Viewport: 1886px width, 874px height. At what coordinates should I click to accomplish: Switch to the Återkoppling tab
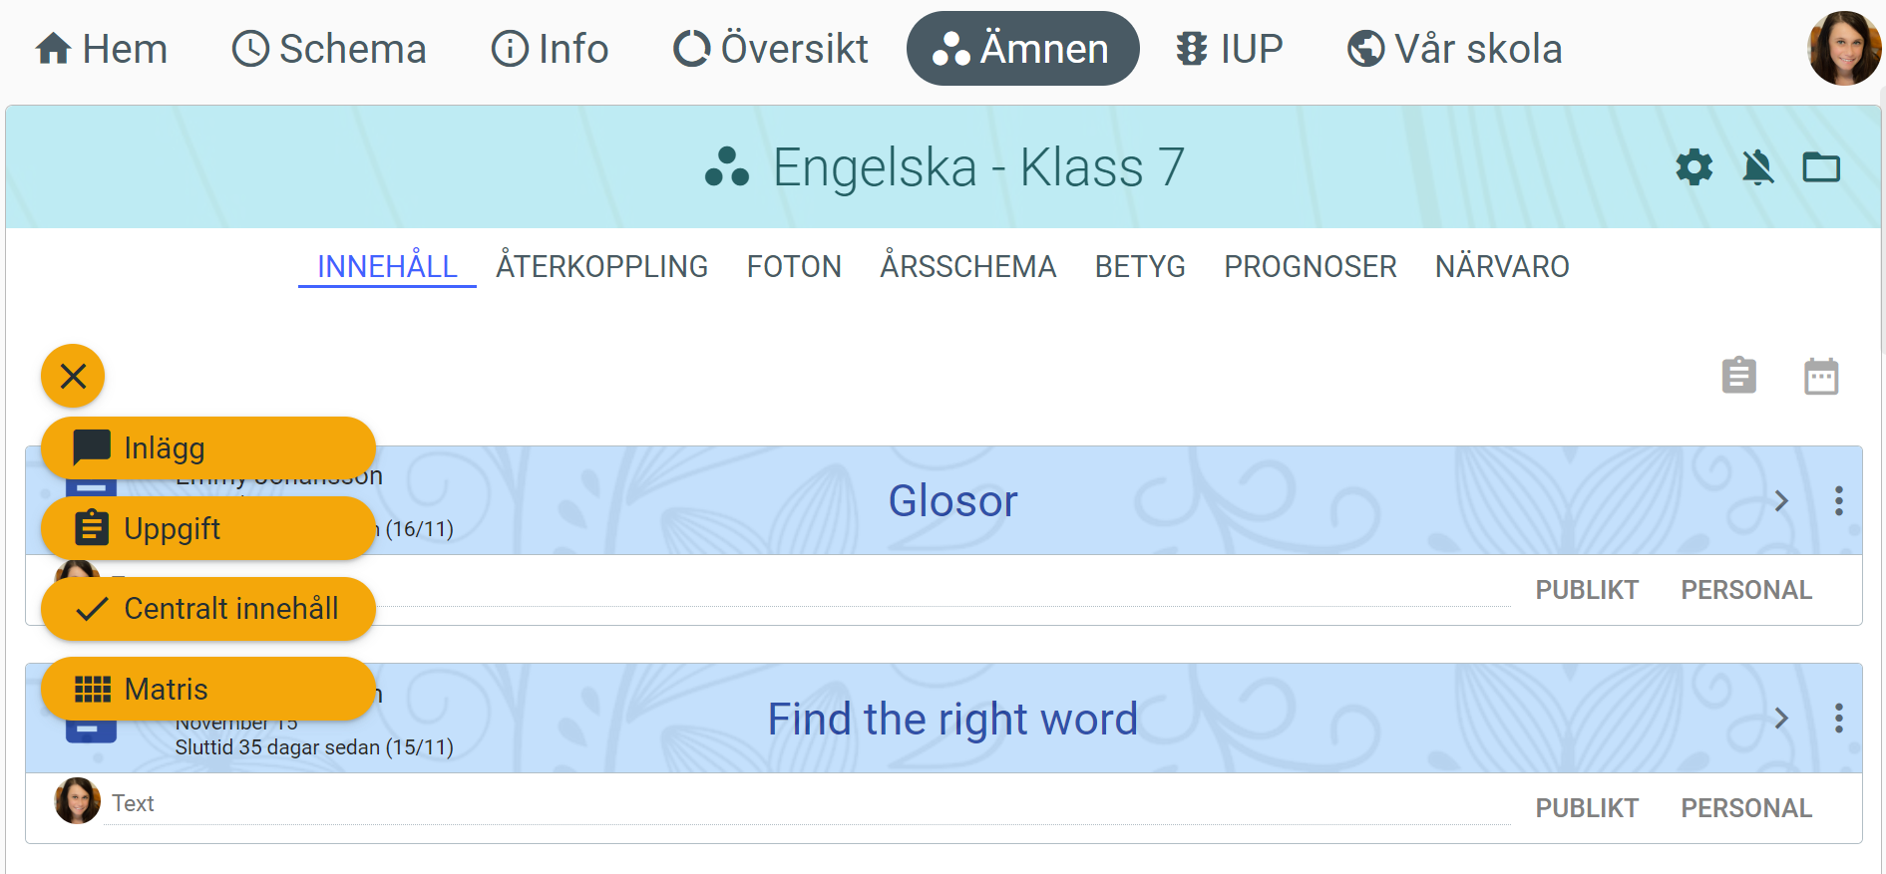pyautogui.click(x=601, y=267)
